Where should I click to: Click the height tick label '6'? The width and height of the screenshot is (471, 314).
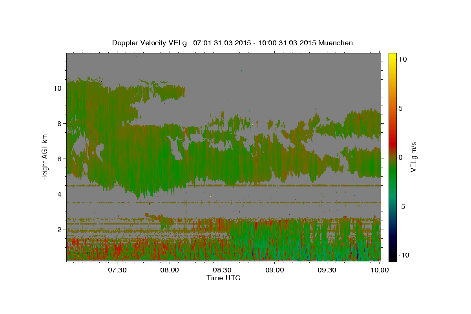[x=59, y=159]
